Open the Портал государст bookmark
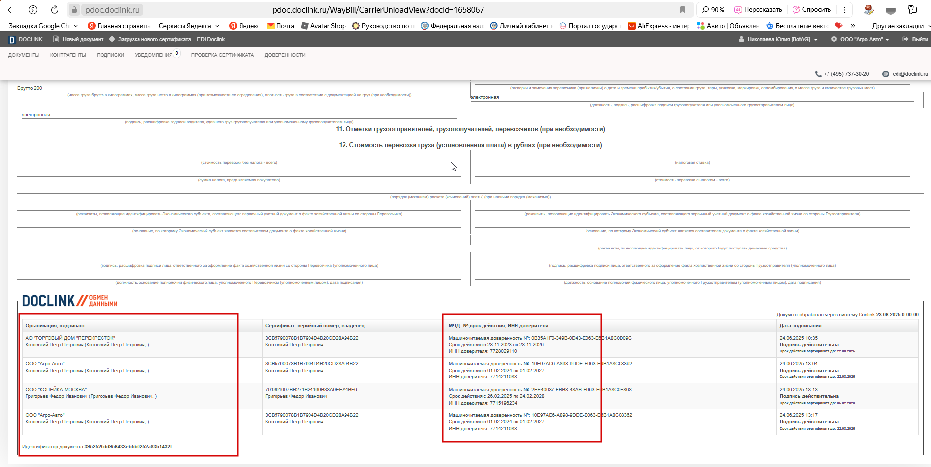The image size is (931, 467). 590,26
